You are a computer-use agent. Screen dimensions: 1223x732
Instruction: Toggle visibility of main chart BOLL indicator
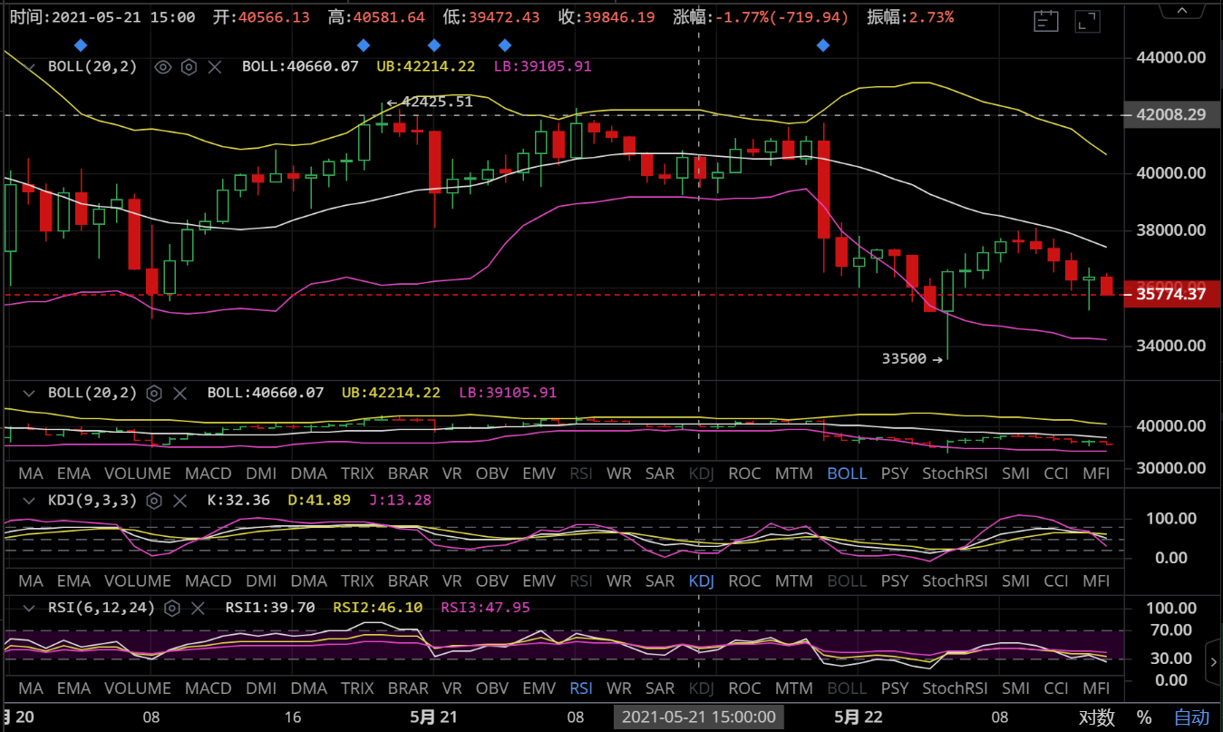[x=163, y=66]
